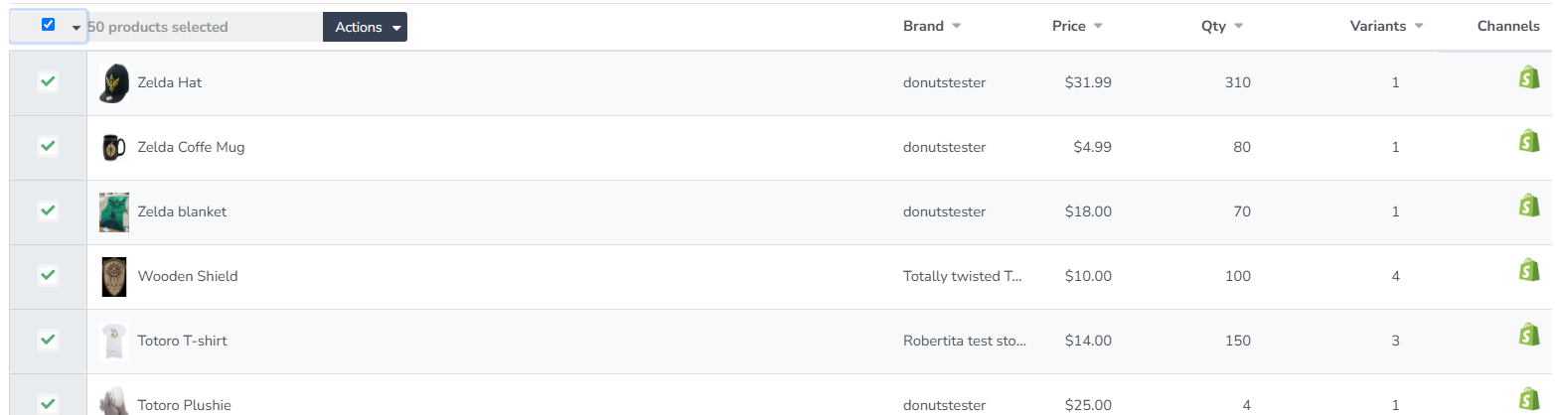Deselect the Totoro T-shirt row checkbox

[x=48, y=340]
